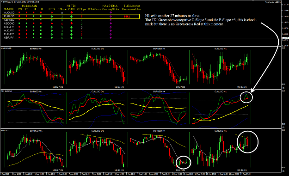Click the GBPUSD green C-TDI up arrow

point(72,20)
